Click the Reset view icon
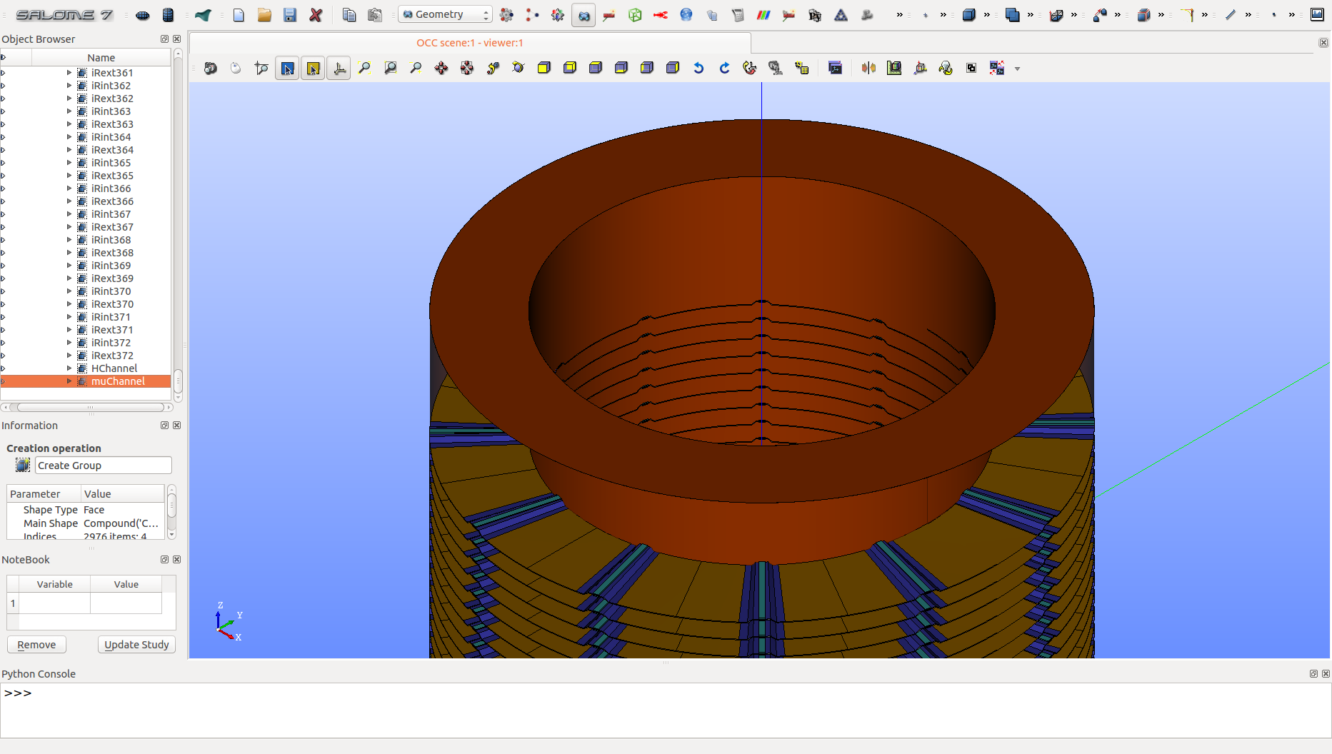This screenshot has height=754, width=1332. pyautogui.click(x=750, y=68)
